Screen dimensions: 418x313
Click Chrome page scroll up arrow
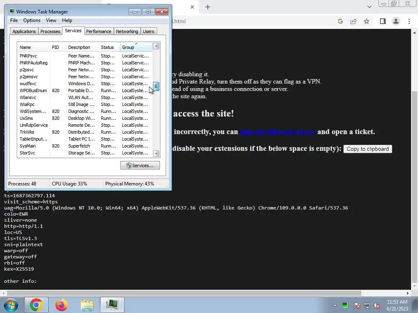(415, 33)
